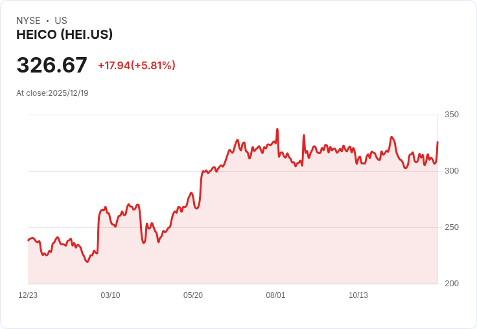Click the 10/13 date marker
477x329 pixels.
358,295
